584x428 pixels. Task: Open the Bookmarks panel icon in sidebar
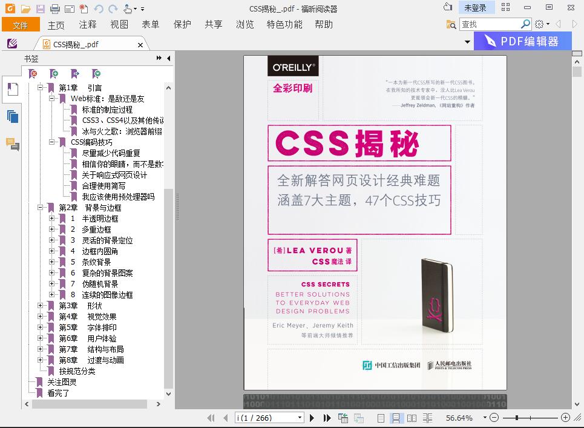pos(13,90)
